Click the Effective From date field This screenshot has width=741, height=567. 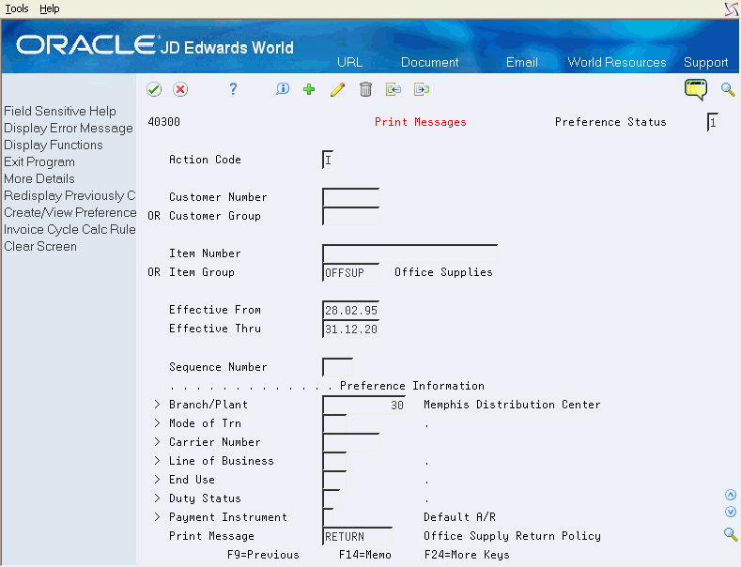click(350, 310)
